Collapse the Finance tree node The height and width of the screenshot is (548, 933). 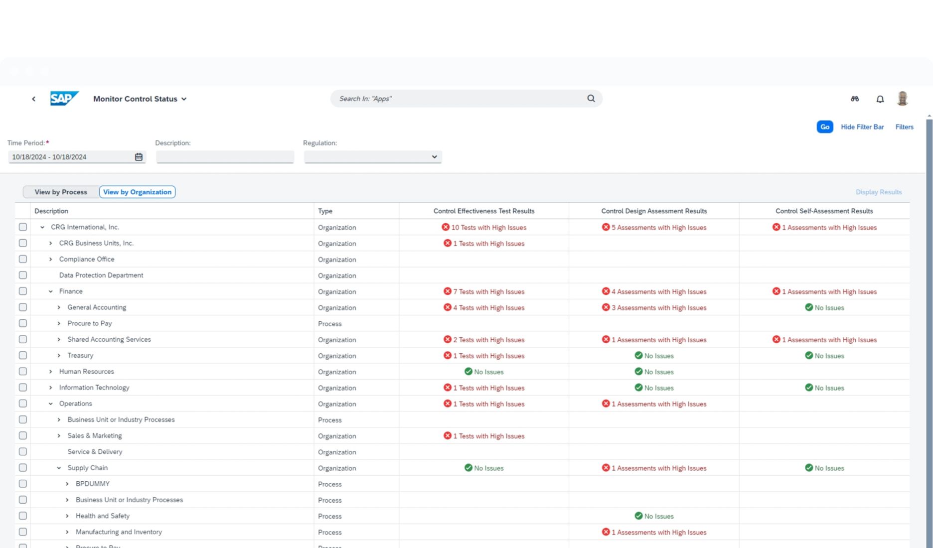(50, 291)
